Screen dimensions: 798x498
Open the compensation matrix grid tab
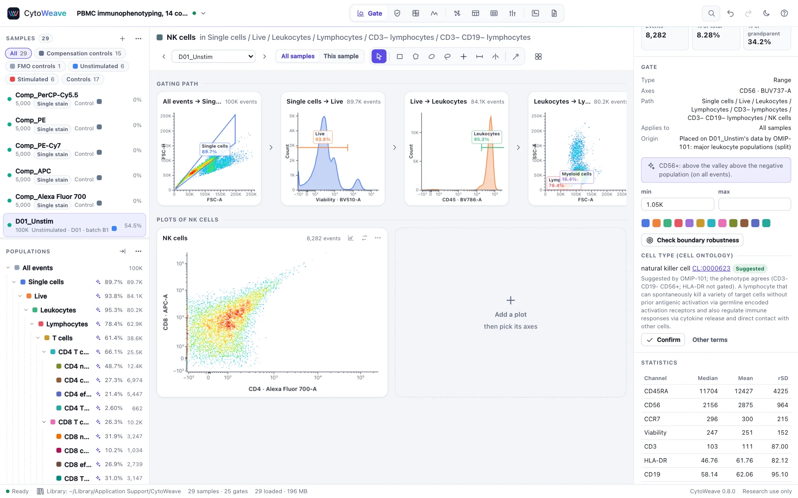coord(415,13)
